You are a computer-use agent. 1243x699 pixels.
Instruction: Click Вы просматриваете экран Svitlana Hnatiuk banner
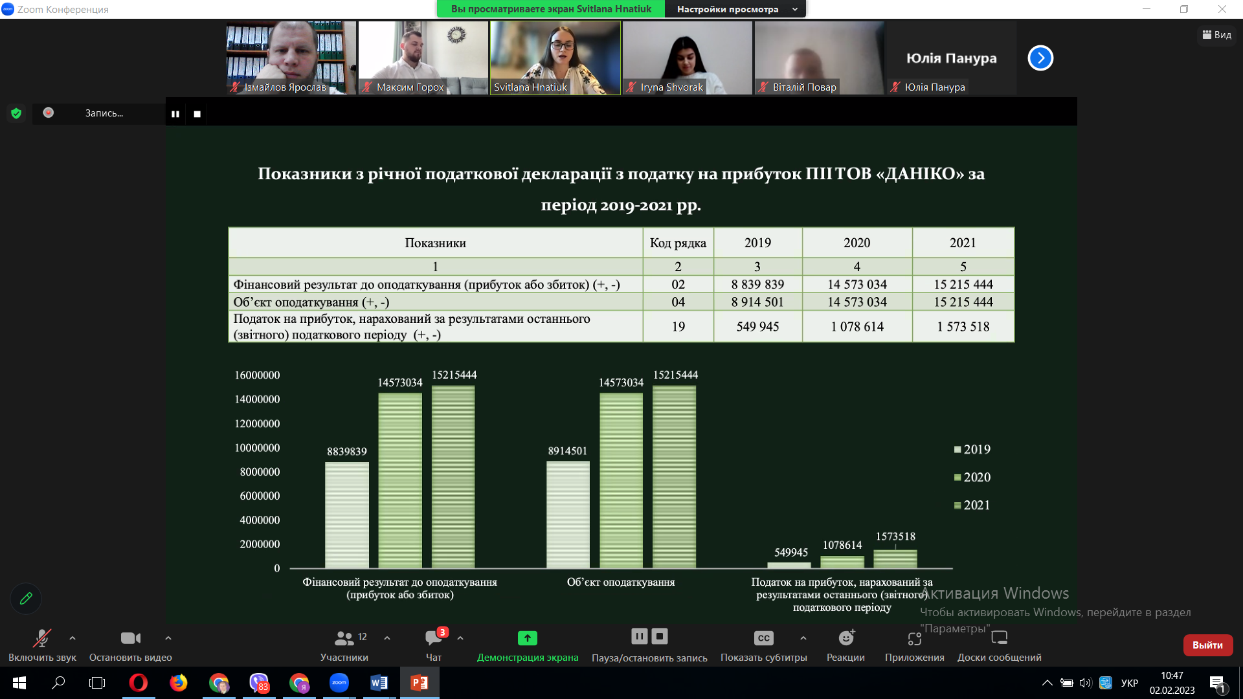pos(551,9)
